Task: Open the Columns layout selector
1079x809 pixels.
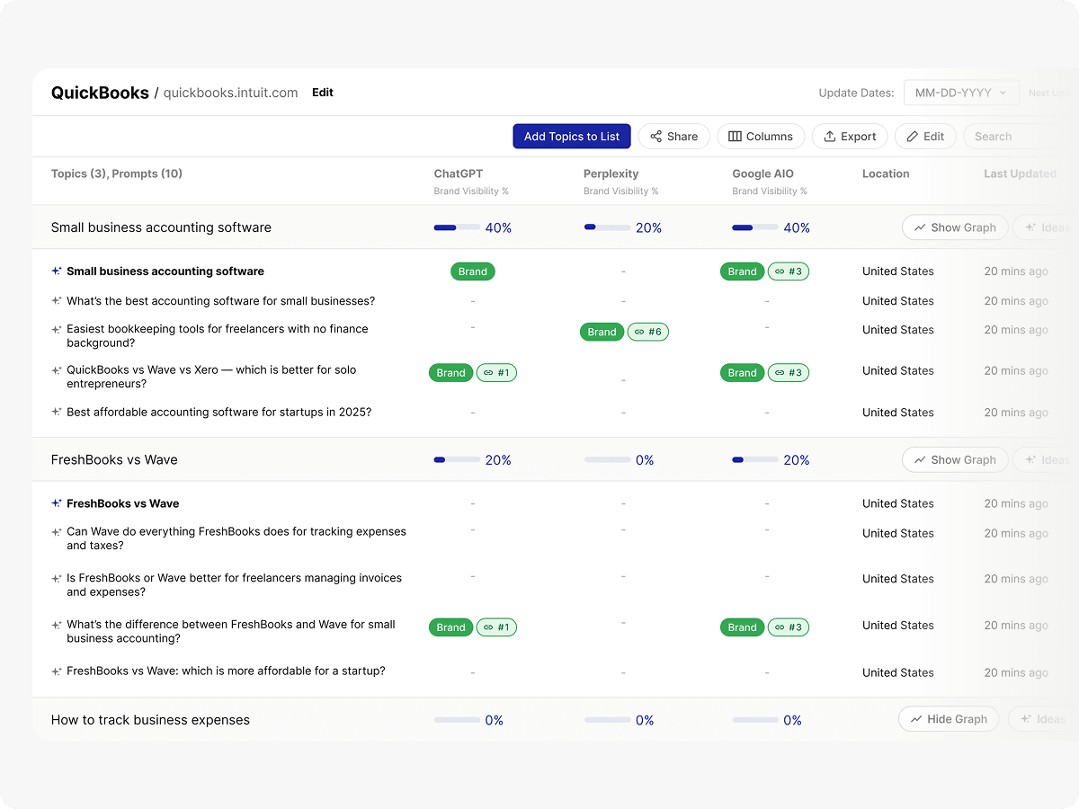Action: pyautogui.click(x=761, y=137)
